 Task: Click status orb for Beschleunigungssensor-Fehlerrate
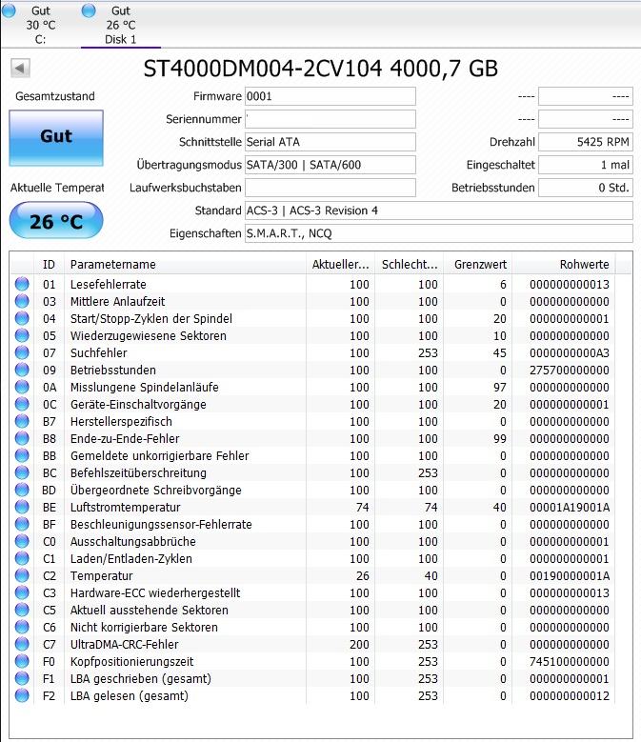pyautogui.click(x=22, y=524)
